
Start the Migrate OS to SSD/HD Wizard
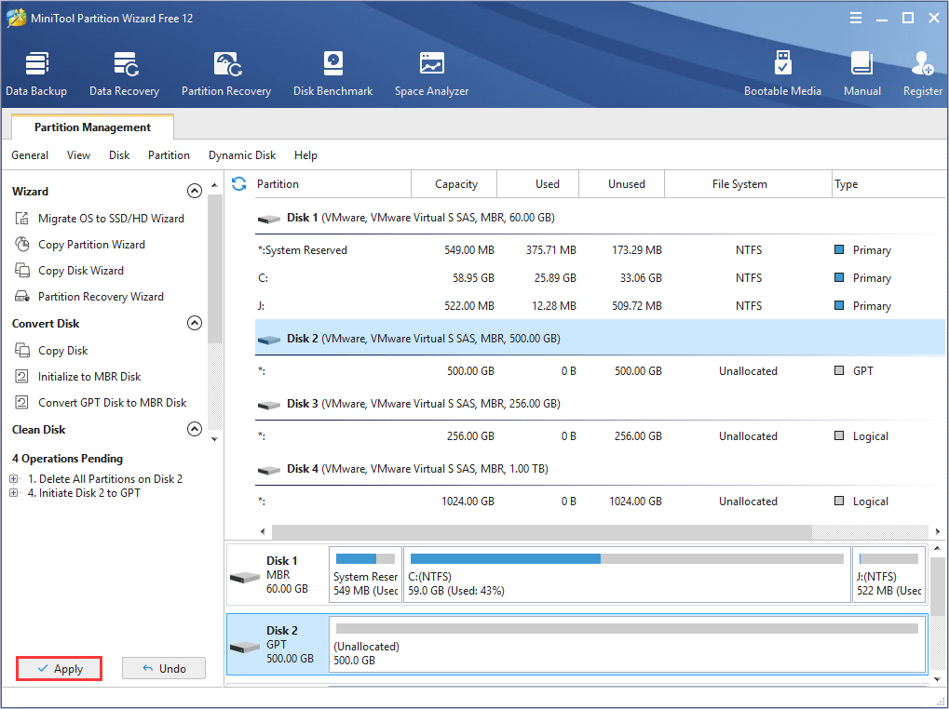pyautogui.click(x=112, y=219)
